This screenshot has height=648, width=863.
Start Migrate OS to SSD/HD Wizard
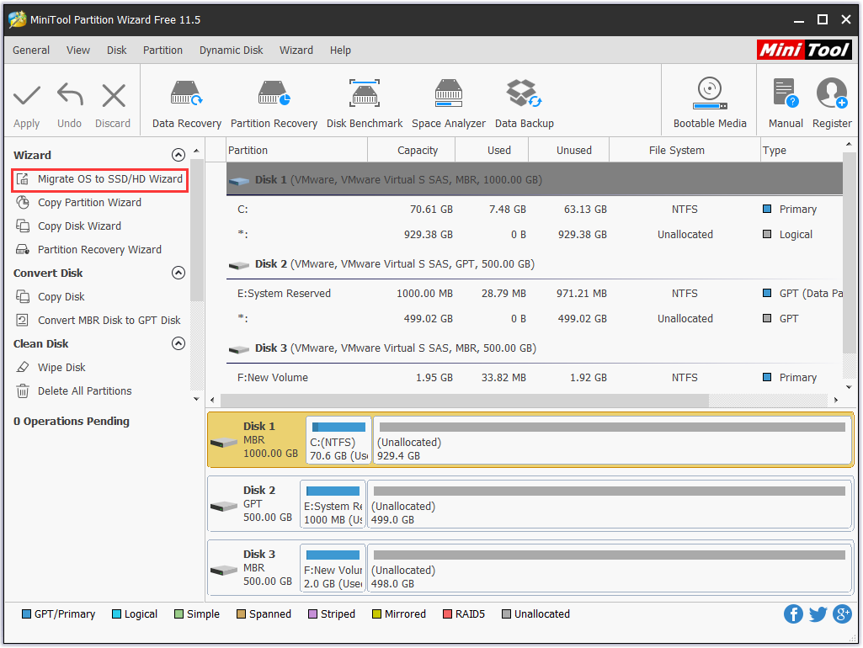tap(99, 179)
